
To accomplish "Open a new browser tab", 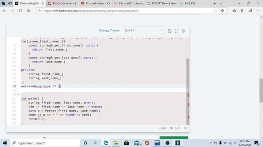I will pyautogui.click(x=215, y=3).
